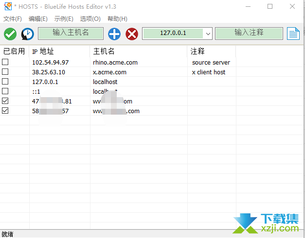Enable the ::1 localhost checkbox

(5, 91)
